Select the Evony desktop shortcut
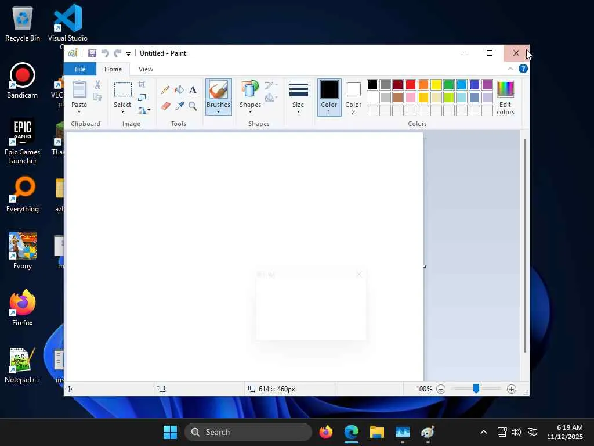Screen dimensions: 594x446 pyautogui.click(x=23, y=251)
